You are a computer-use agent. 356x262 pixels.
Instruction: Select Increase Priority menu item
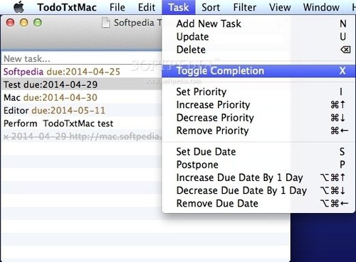(x=258, y=104)
